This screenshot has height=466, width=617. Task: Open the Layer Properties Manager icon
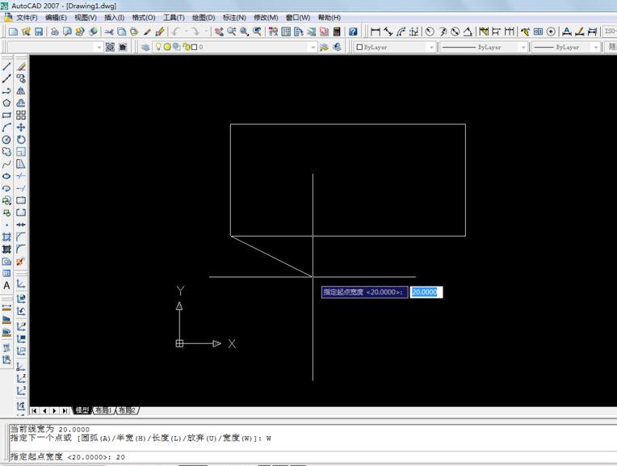click(x=145, y=47)
